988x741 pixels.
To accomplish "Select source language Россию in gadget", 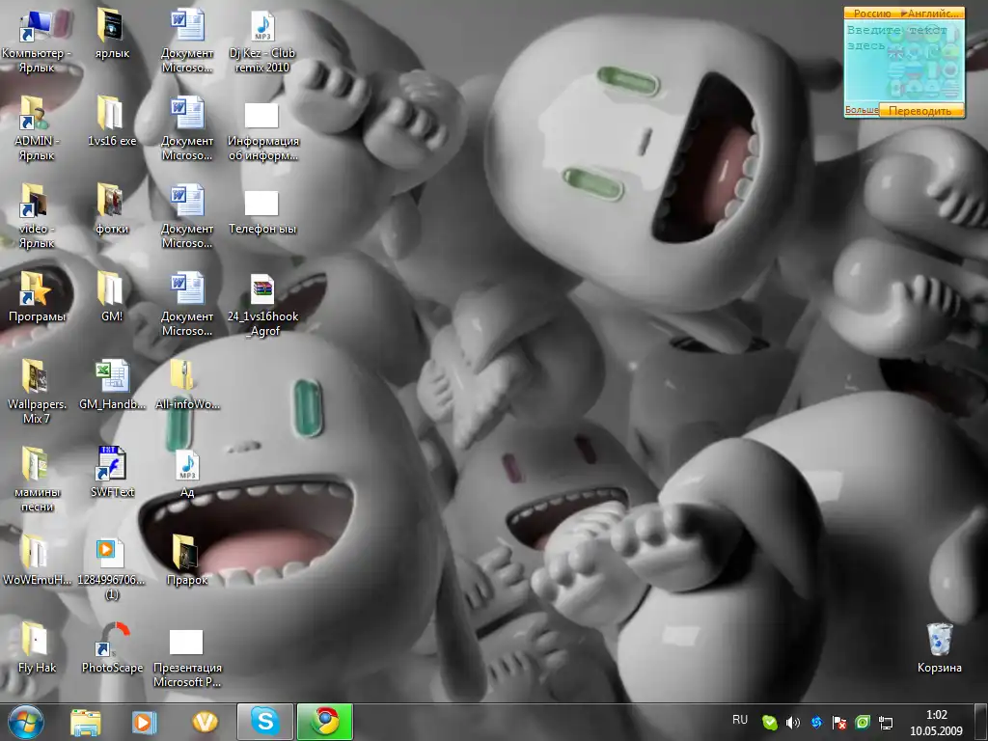I will 871,14.
